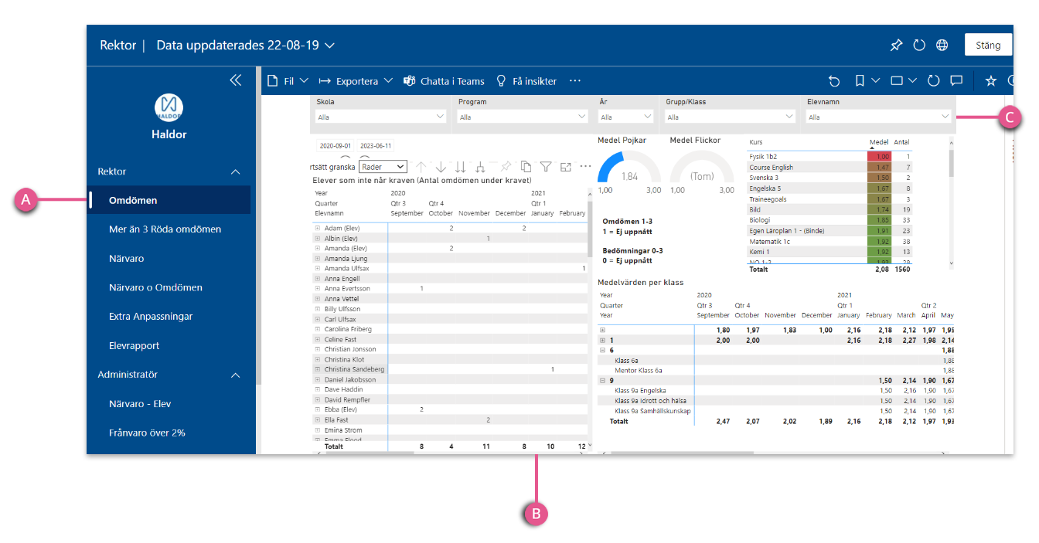
Task: Collapse the sidebar with the double chevron
Action: [236, 80]
